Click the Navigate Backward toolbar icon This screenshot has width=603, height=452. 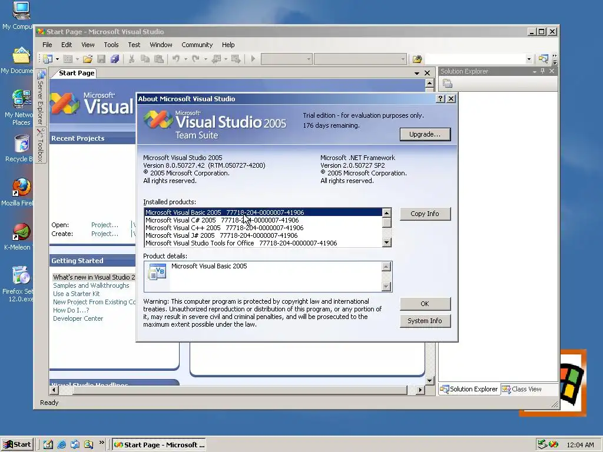[x=217, y=59]
